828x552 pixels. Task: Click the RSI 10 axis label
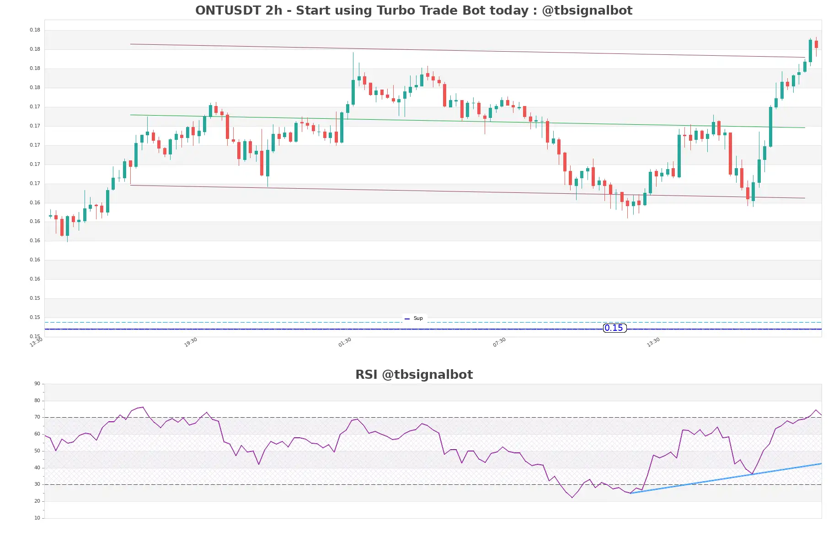[x=37, y=518]
